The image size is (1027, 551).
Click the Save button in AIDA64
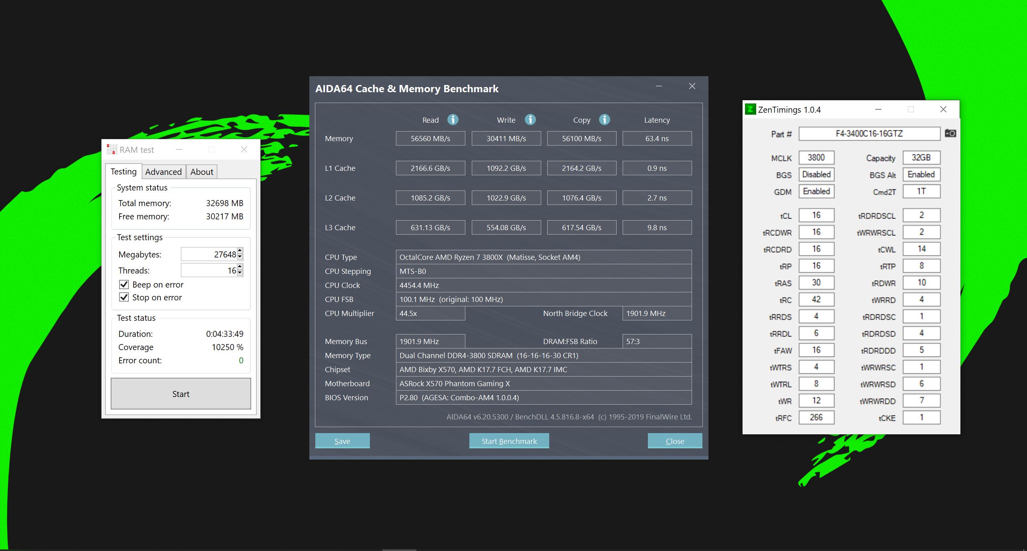tap(342, 441)
